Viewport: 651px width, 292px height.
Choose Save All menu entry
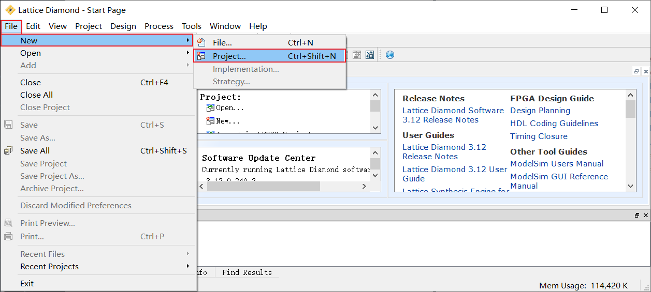[98, 150]
